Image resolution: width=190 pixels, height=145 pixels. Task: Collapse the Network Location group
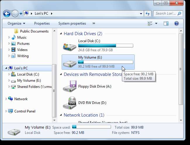click(x=61, y=115)
